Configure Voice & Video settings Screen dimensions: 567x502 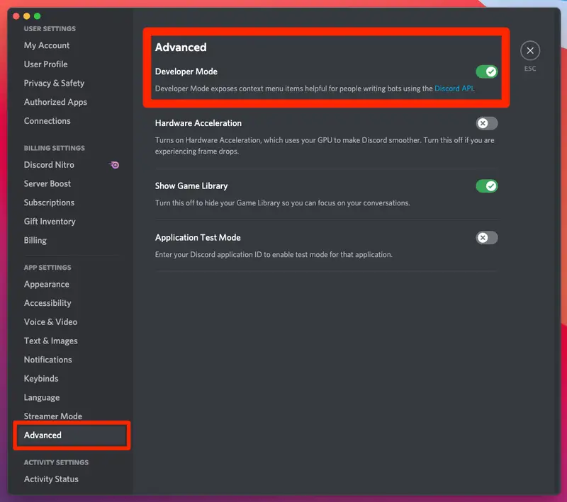(x=50, y=321)
